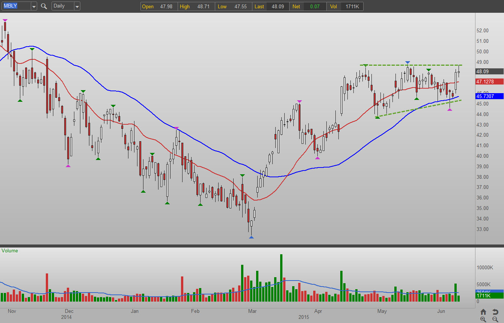
Task: Click the Dec month label
Action: (x=69, y=311)
